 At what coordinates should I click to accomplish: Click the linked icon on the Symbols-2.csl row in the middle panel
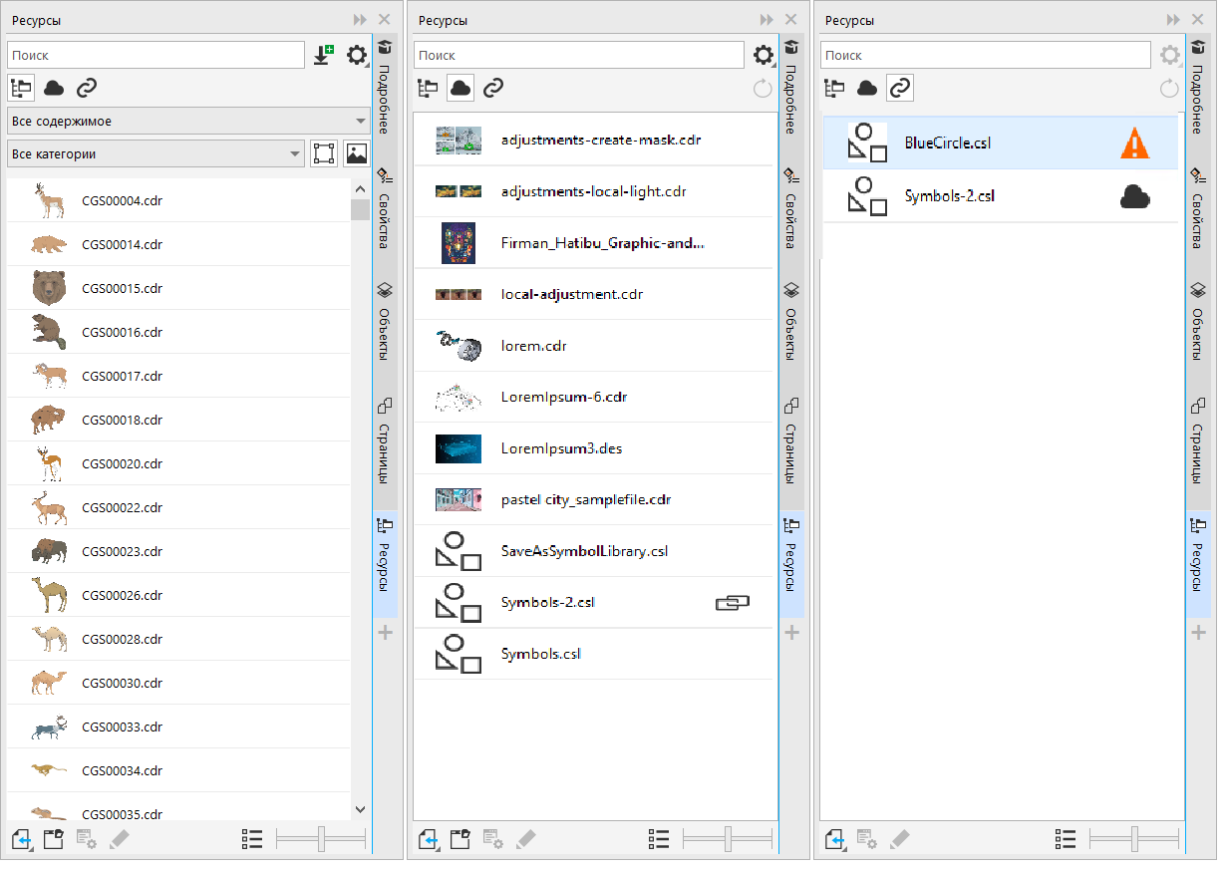732,603
